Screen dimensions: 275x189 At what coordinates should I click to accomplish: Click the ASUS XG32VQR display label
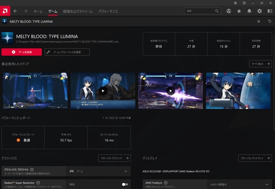point(176,171)
